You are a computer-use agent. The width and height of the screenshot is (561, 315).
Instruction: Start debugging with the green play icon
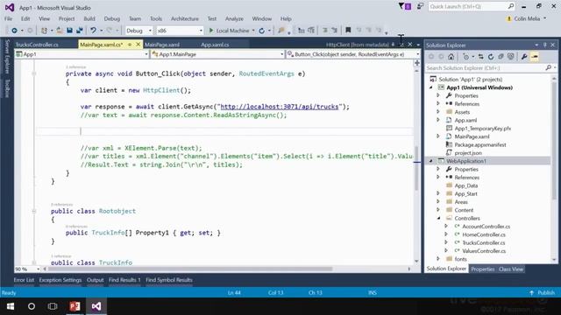click(211, 31)
